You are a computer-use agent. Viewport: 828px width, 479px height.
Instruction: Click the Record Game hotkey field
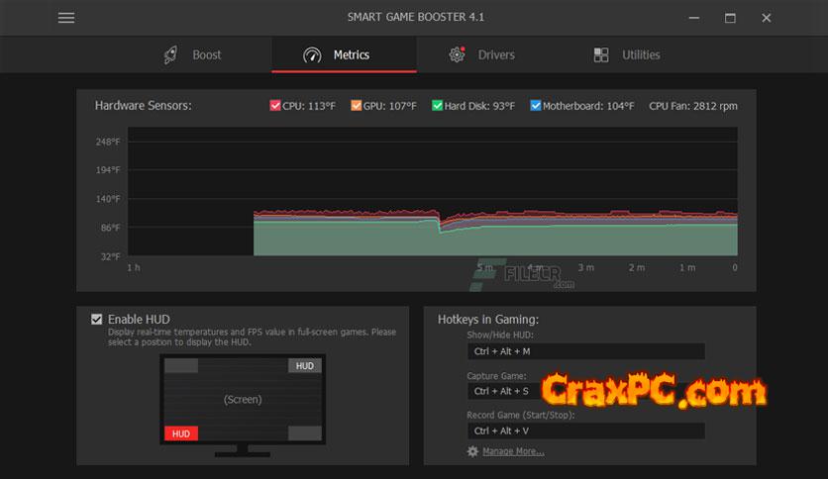click(585, 431)
